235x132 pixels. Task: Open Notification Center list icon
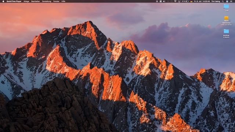[231, 1]
